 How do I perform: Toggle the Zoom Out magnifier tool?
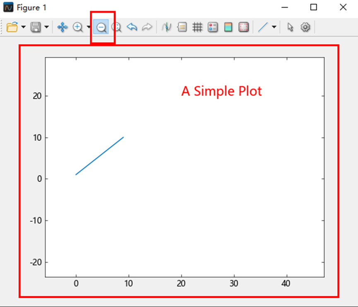(101, 28)
